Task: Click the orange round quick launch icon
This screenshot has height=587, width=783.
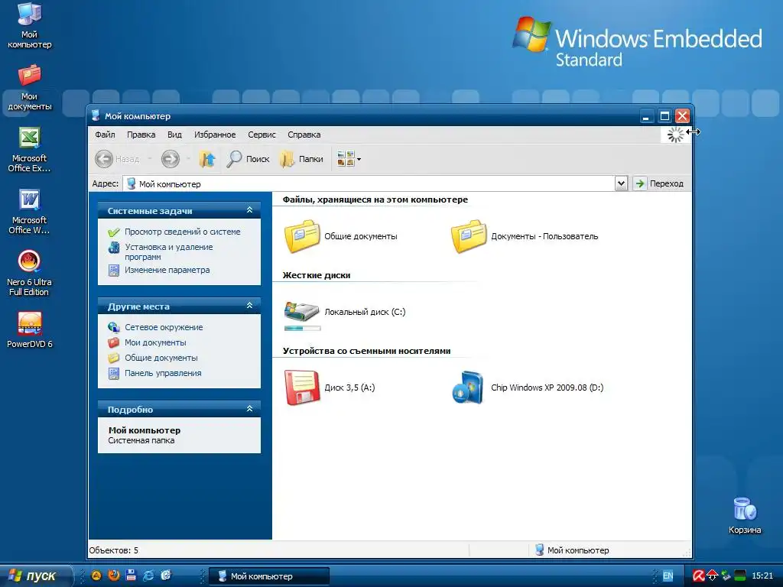Action: (96, 576)
